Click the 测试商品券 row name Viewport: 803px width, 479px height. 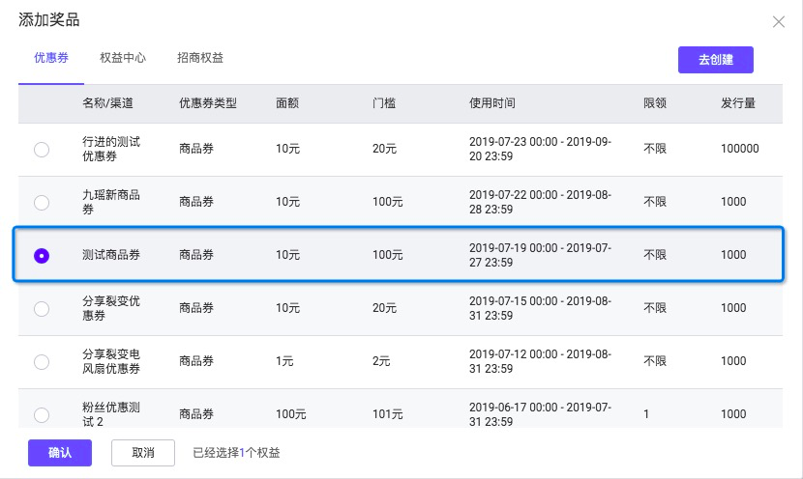[x=111, y=255]
